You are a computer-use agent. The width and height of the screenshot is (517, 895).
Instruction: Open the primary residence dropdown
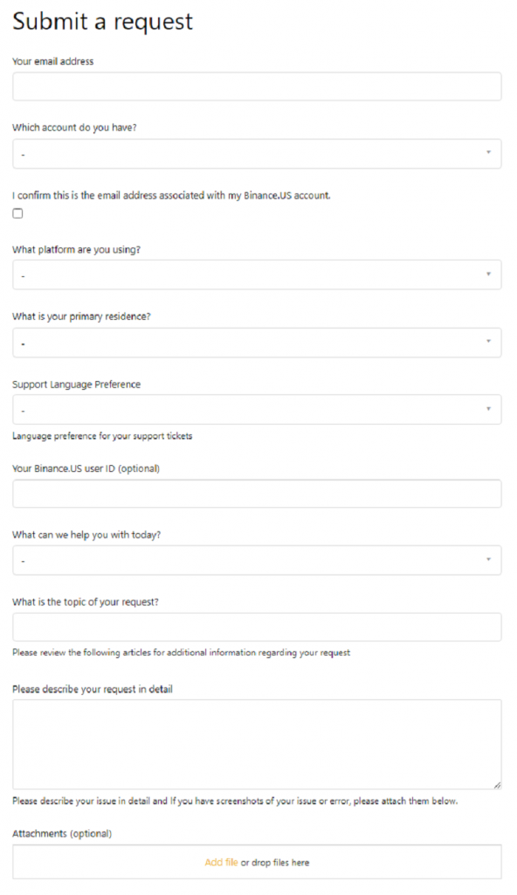pos(257,343)
